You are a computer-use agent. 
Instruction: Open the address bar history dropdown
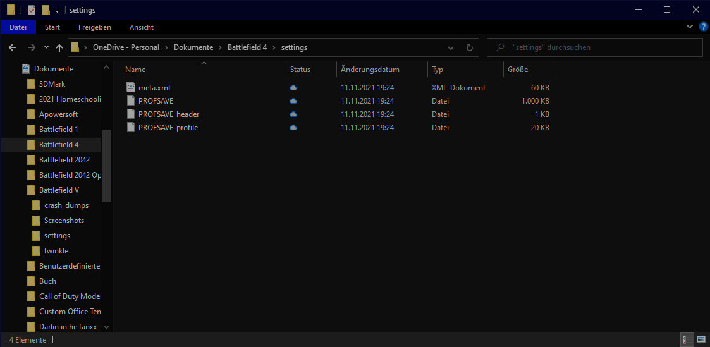(x=451, y=47)
